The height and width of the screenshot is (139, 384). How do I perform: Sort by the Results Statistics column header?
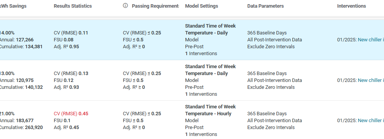click(x=73, y=6)
